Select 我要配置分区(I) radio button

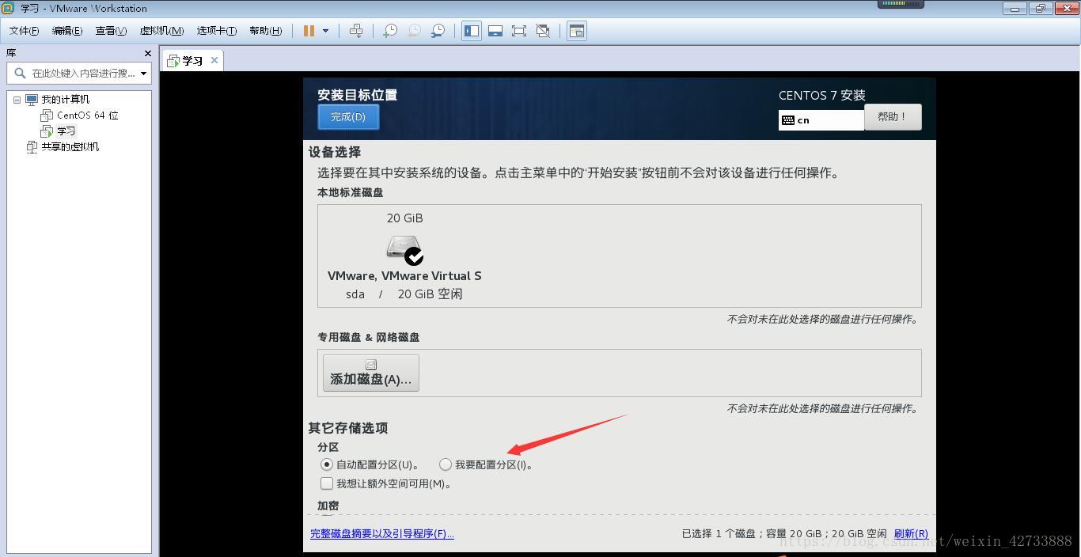click(446, 464)
